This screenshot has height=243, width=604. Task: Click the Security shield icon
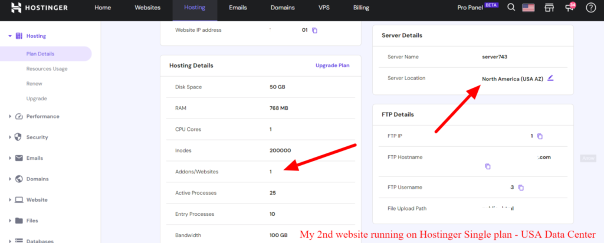(x=18, y=137)
